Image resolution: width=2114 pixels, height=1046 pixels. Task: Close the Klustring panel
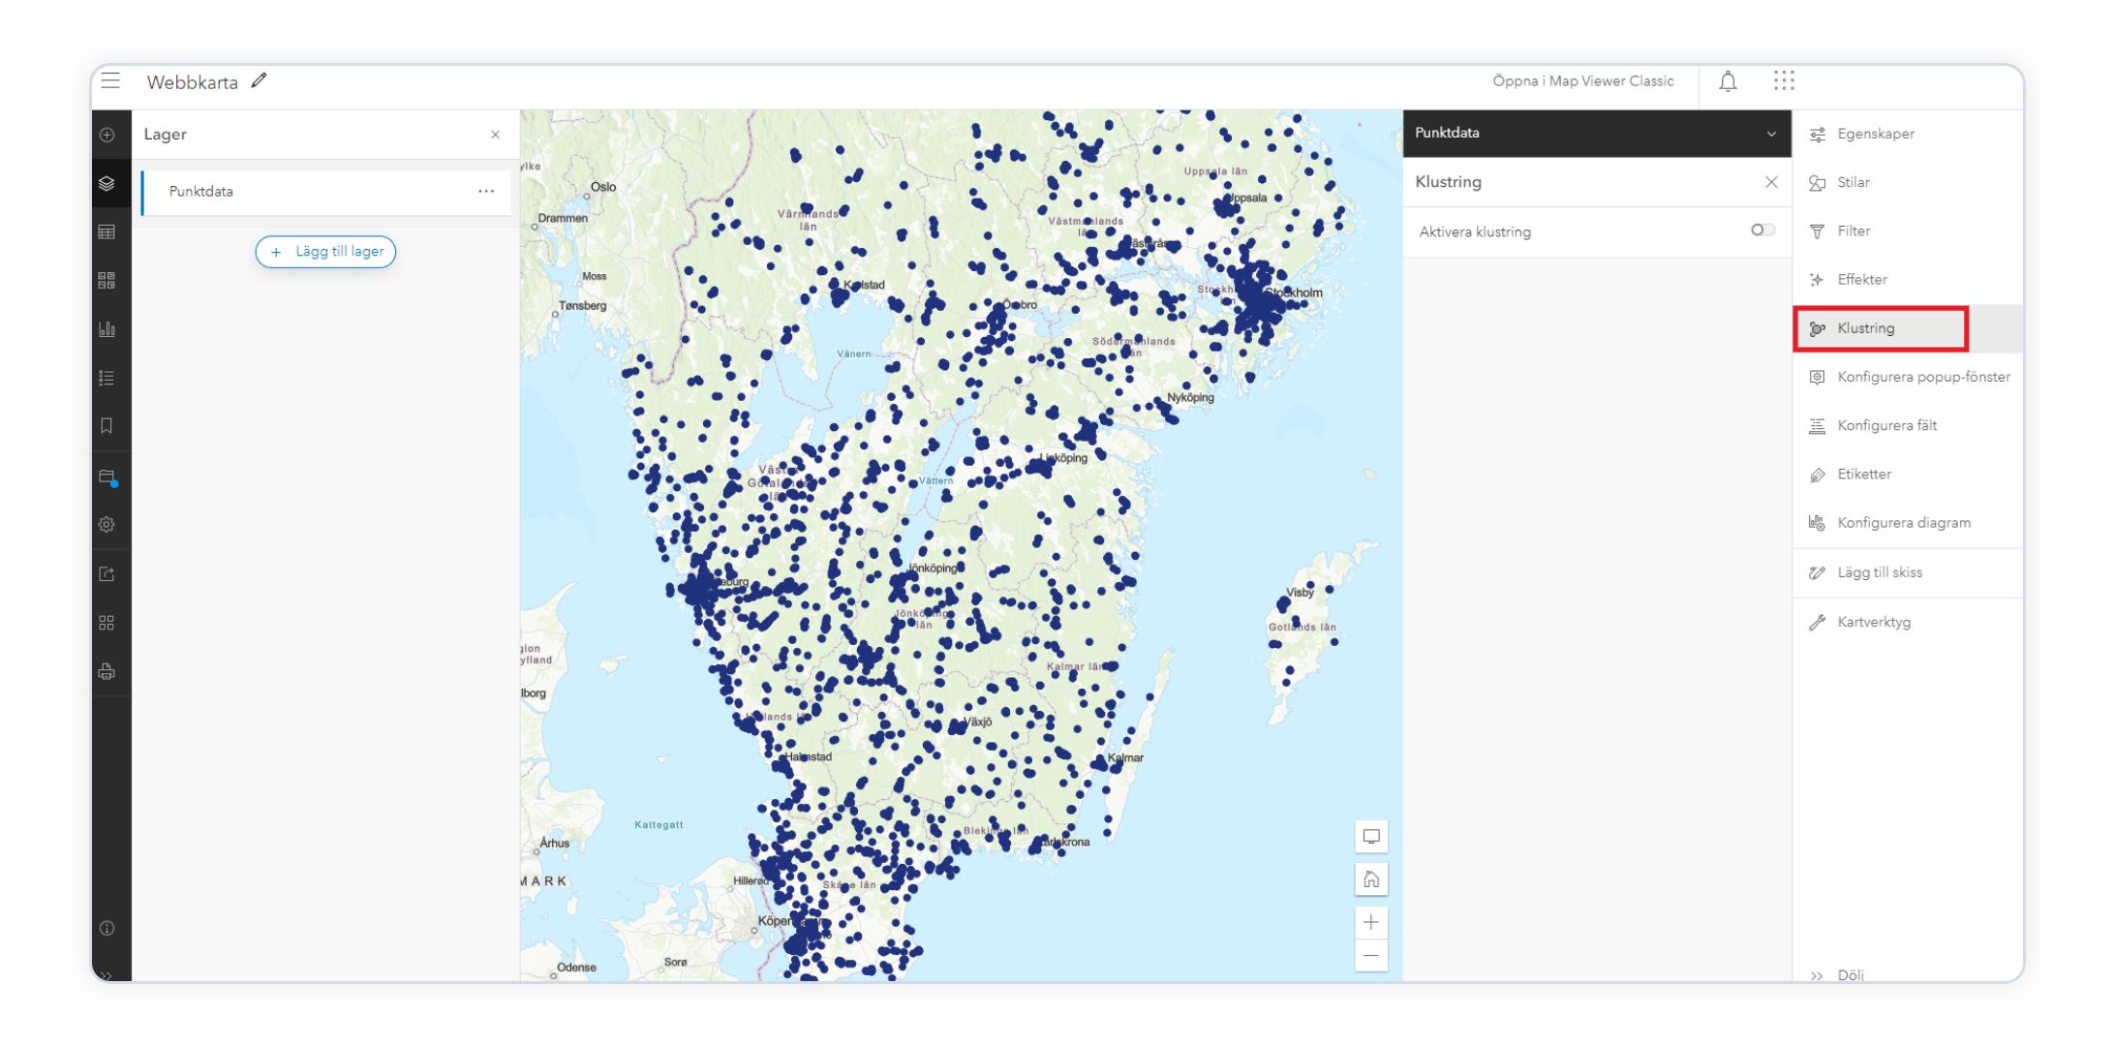tap(1770, 182)
